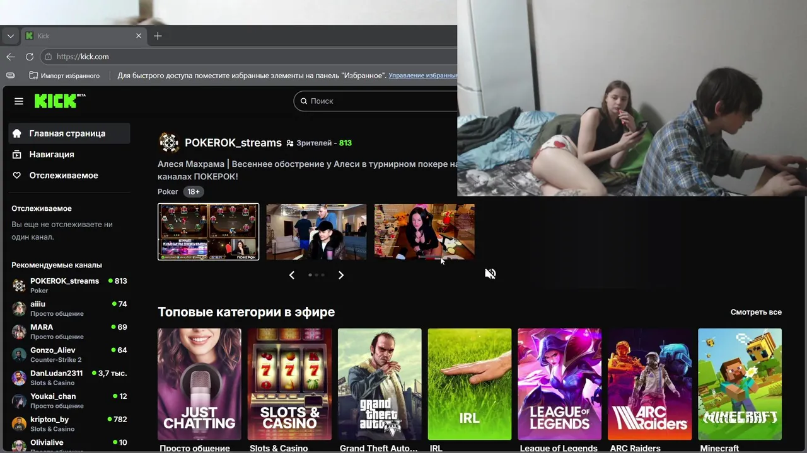The height and width of the screenshot is (453, 807).
Task: Click Youkai_chan channel avatar
Action: point(19,401)
